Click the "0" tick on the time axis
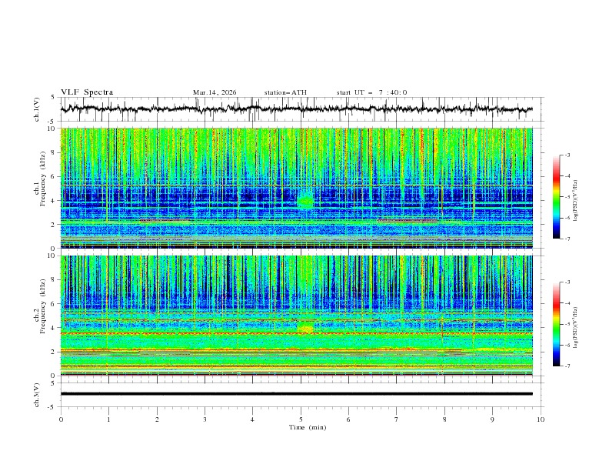Screen dimensions: 609x471 point(61,419)
